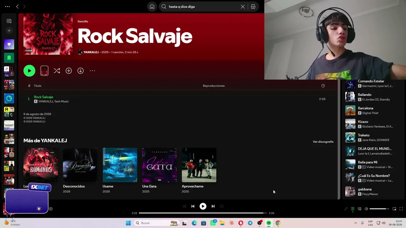Switch to full screen mode
Screen dimensions: 406x228
(401, 209)
